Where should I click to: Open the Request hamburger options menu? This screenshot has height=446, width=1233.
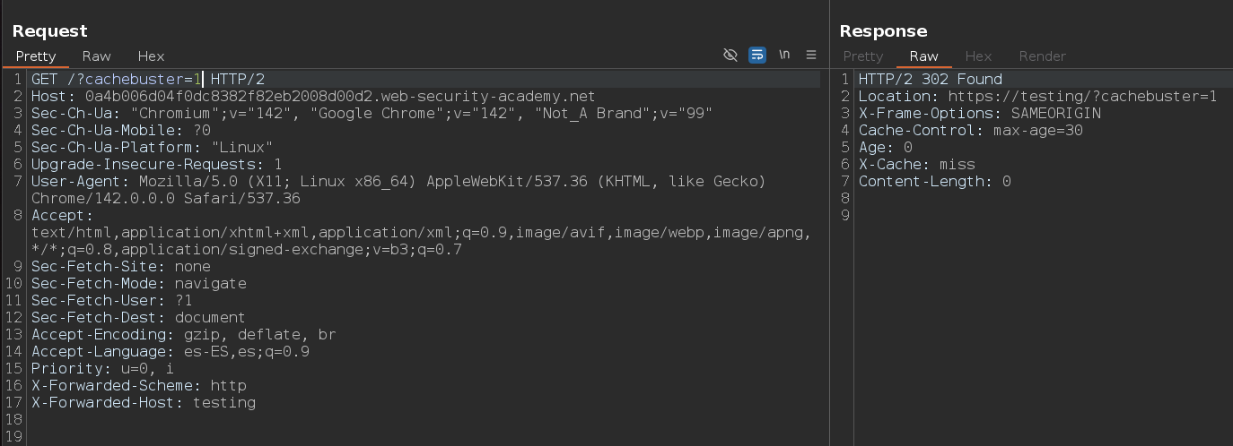pos(811,55)
